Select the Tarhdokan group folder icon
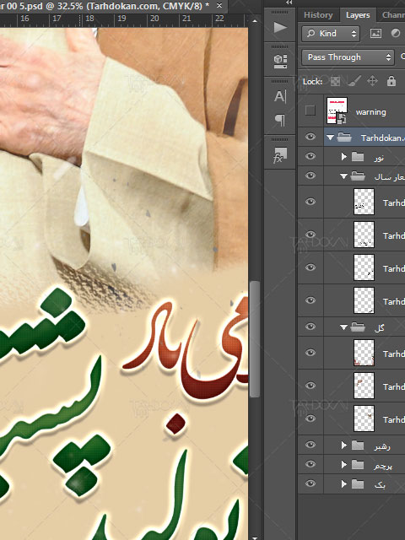This screenshot has width=405, height=540. [344, 138]
